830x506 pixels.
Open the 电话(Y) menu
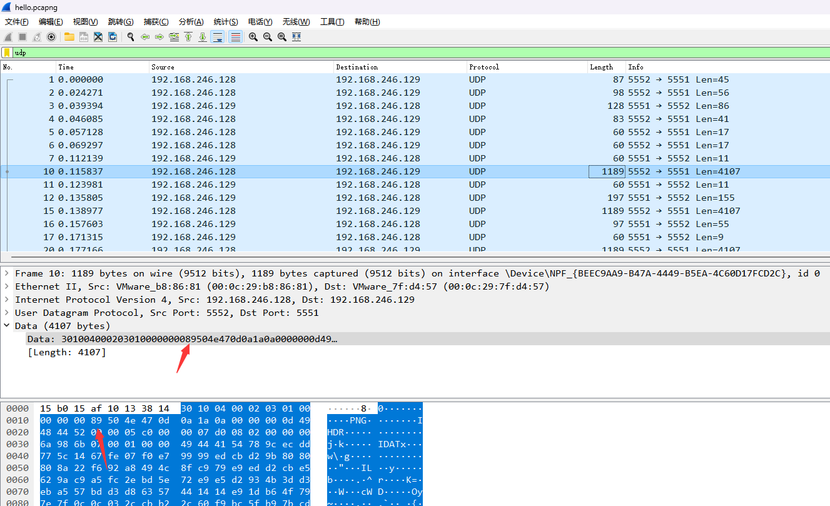[260, 22]
